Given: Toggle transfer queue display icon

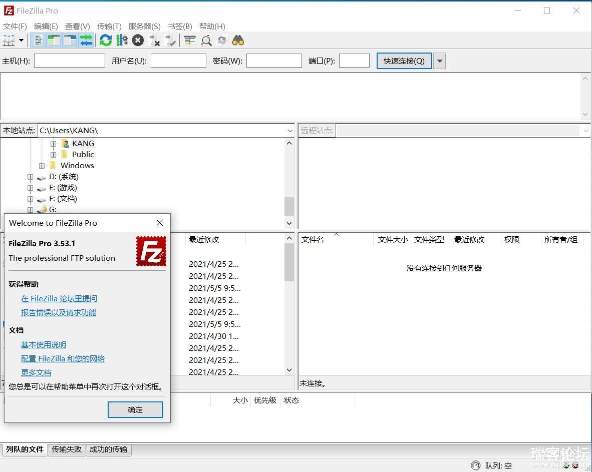Looking at the screenshot, I should point(86,40).
